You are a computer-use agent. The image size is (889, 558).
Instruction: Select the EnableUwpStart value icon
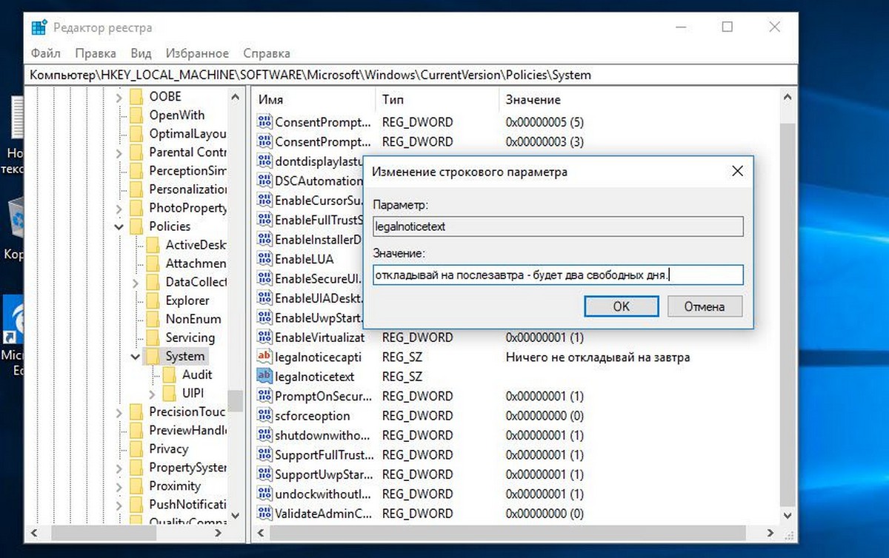tap(265, 318)
